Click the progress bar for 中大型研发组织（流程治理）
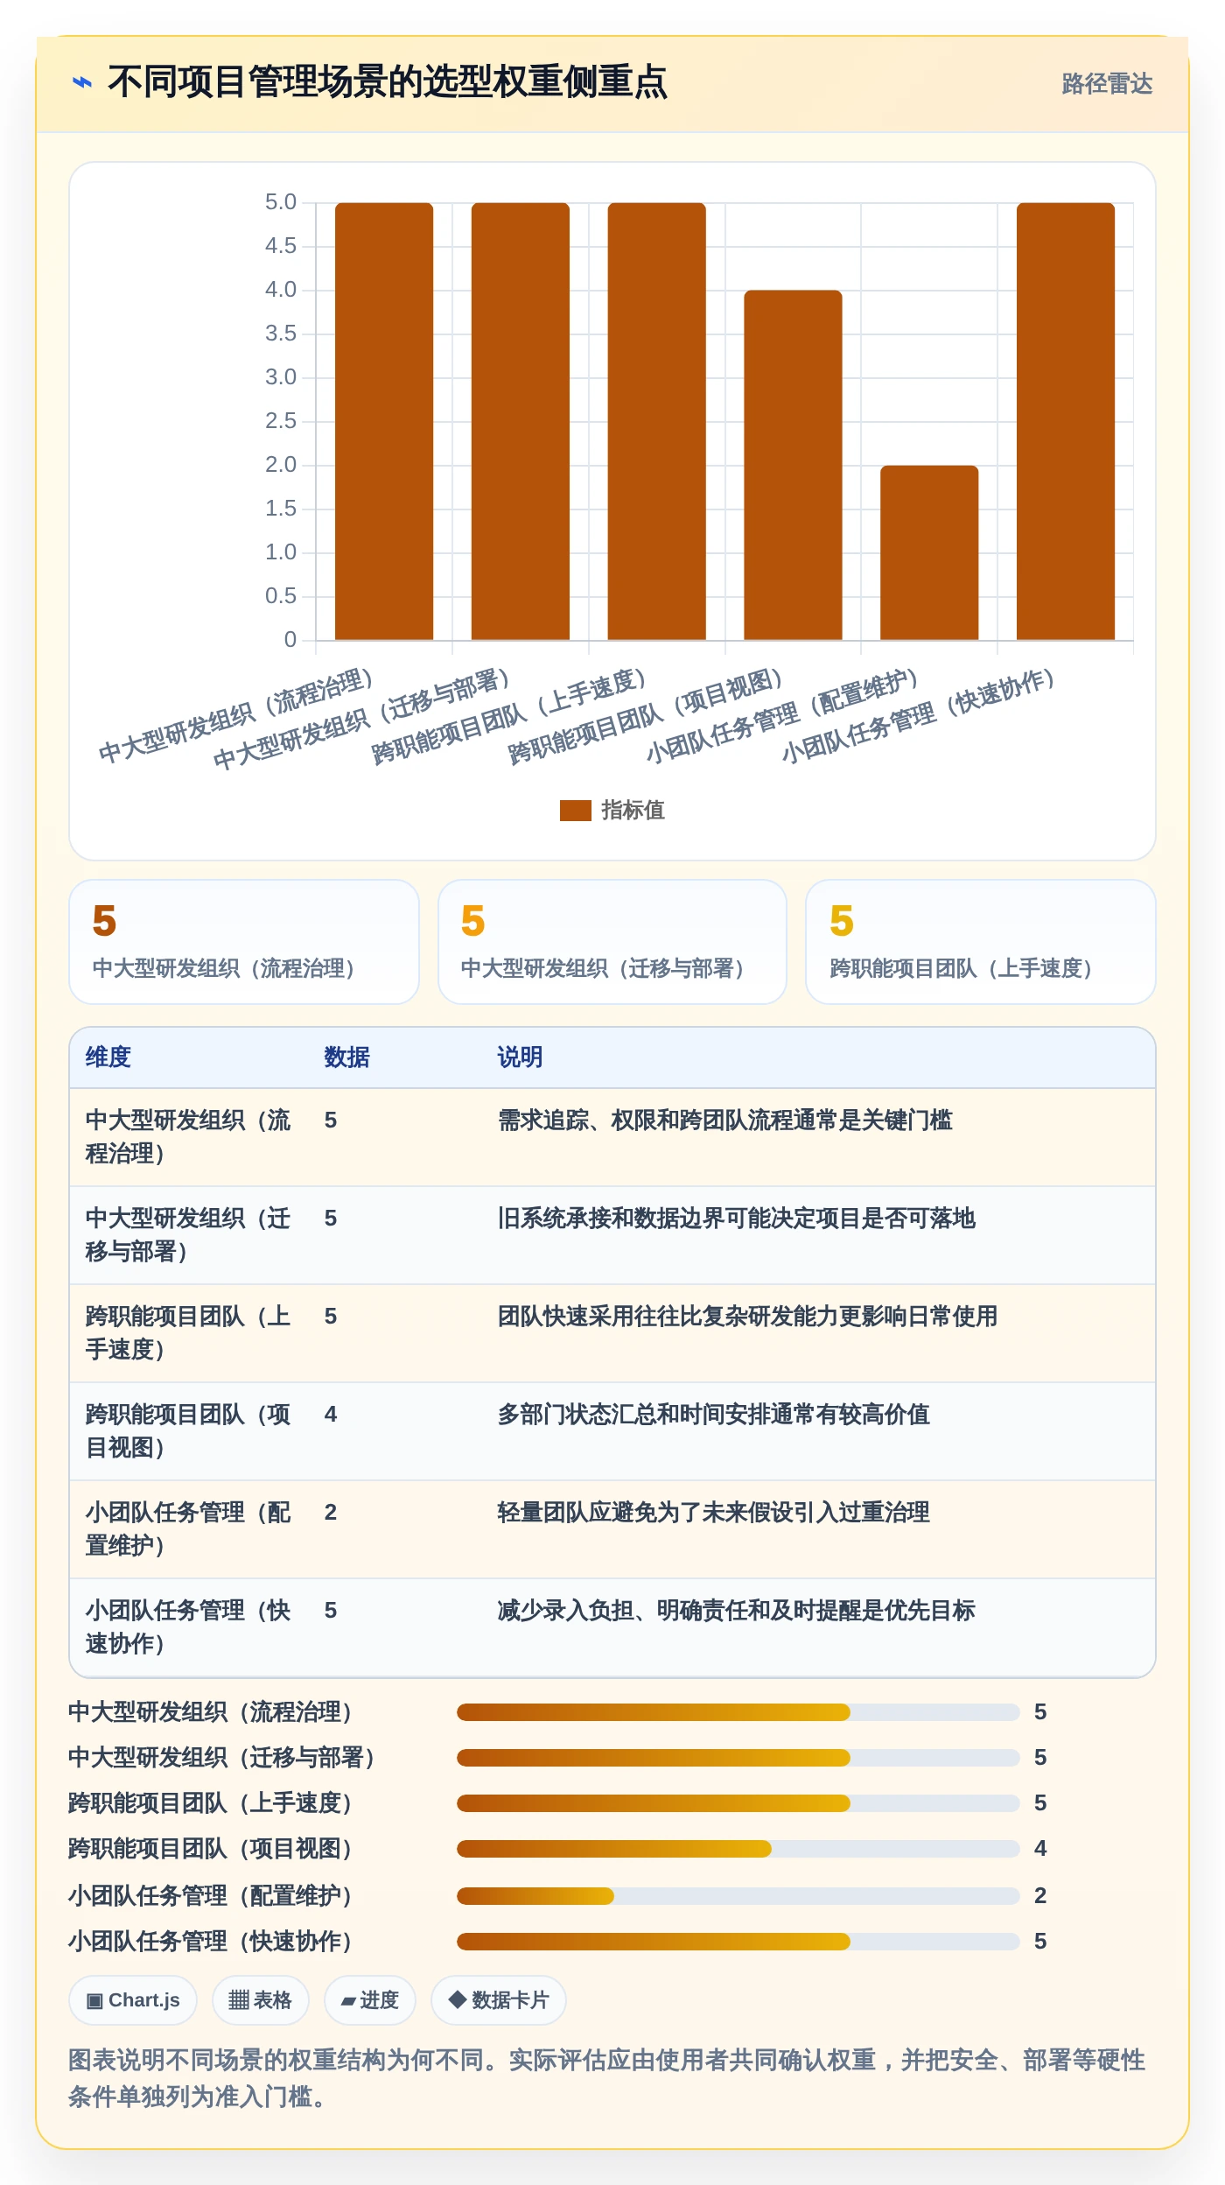The height and width of the screenshot is (2185, 1225). [738, 1712]
